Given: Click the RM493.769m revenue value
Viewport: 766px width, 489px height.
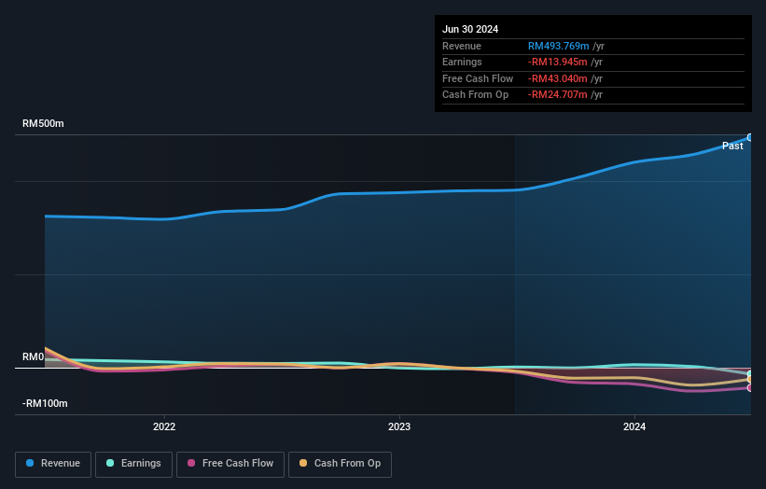Looking at the screenshot, I should click(558, 46).
